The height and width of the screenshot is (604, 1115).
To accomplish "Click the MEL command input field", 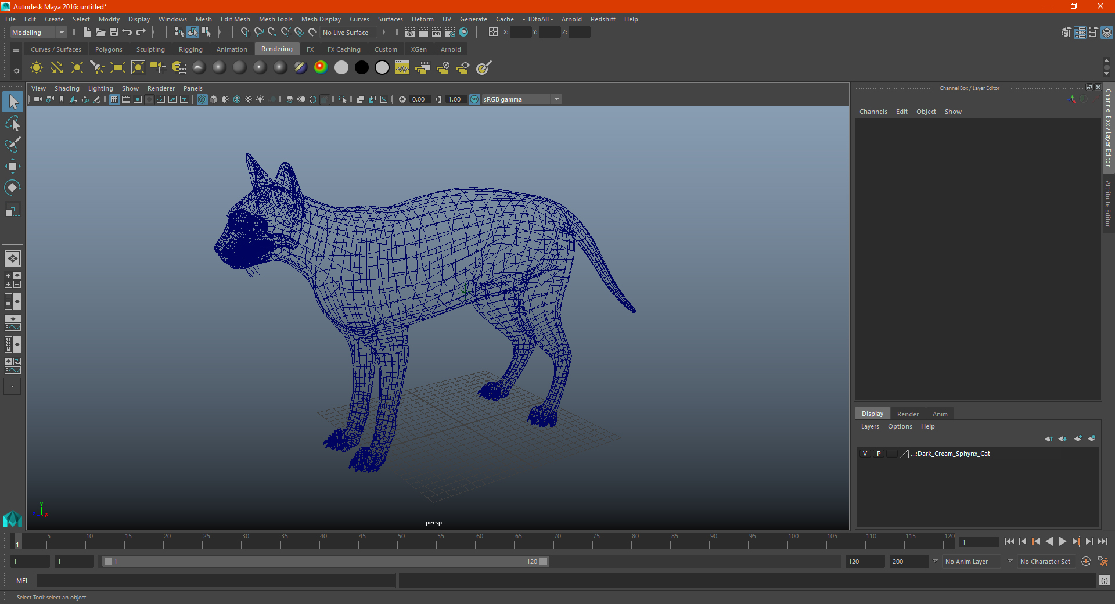I will click(x=216, y=581).
